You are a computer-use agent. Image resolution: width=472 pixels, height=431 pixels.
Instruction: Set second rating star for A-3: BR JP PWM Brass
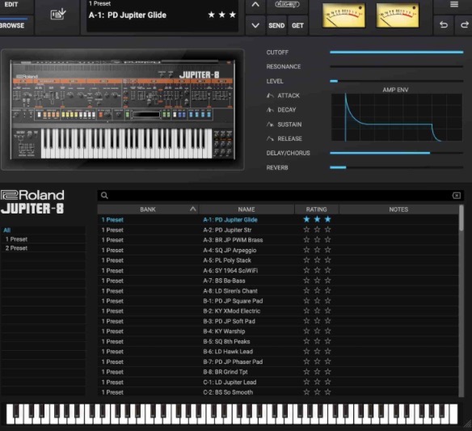[318, 239]
